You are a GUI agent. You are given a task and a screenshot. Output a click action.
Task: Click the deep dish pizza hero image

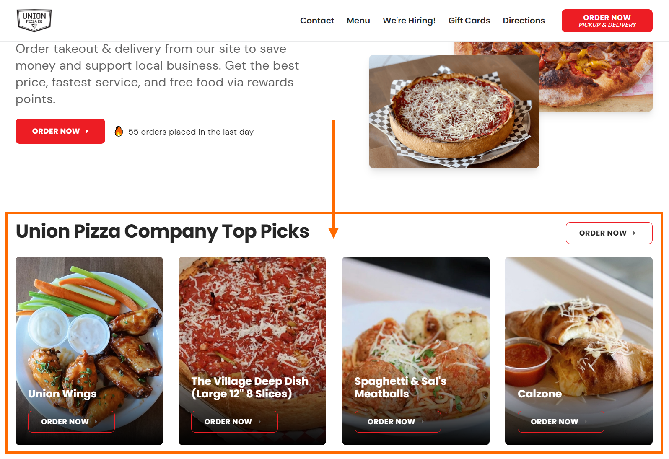click(454, 112)
